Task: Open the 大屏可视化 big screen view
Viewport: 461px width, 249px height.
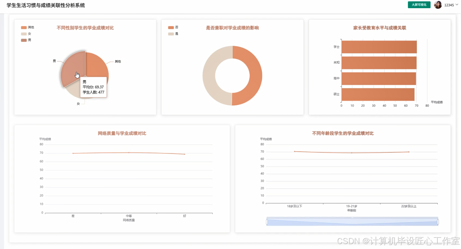Action: click(x=419, y=5)
